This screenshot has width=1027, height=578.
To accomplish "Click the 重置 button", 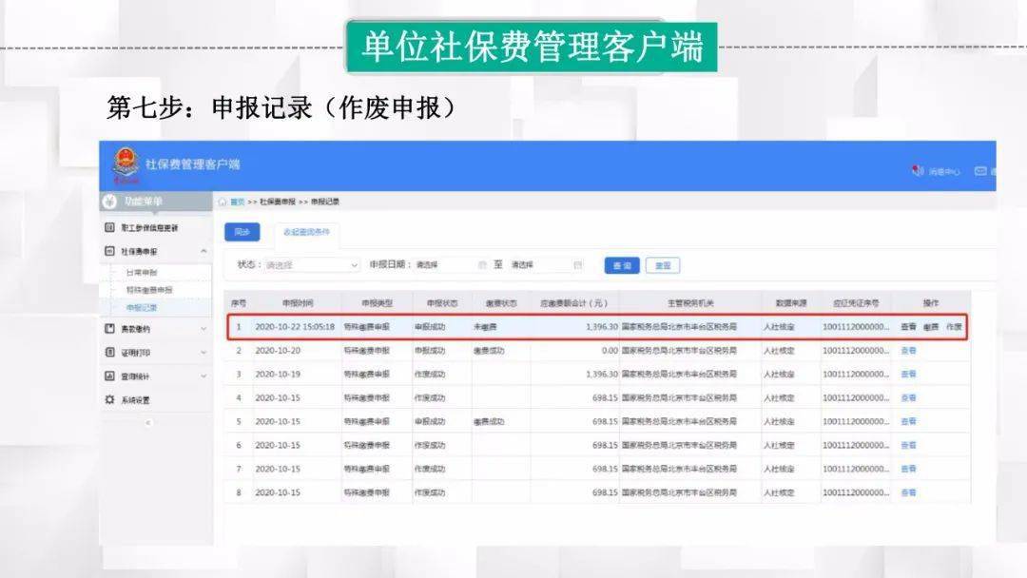I will [663, 265].
